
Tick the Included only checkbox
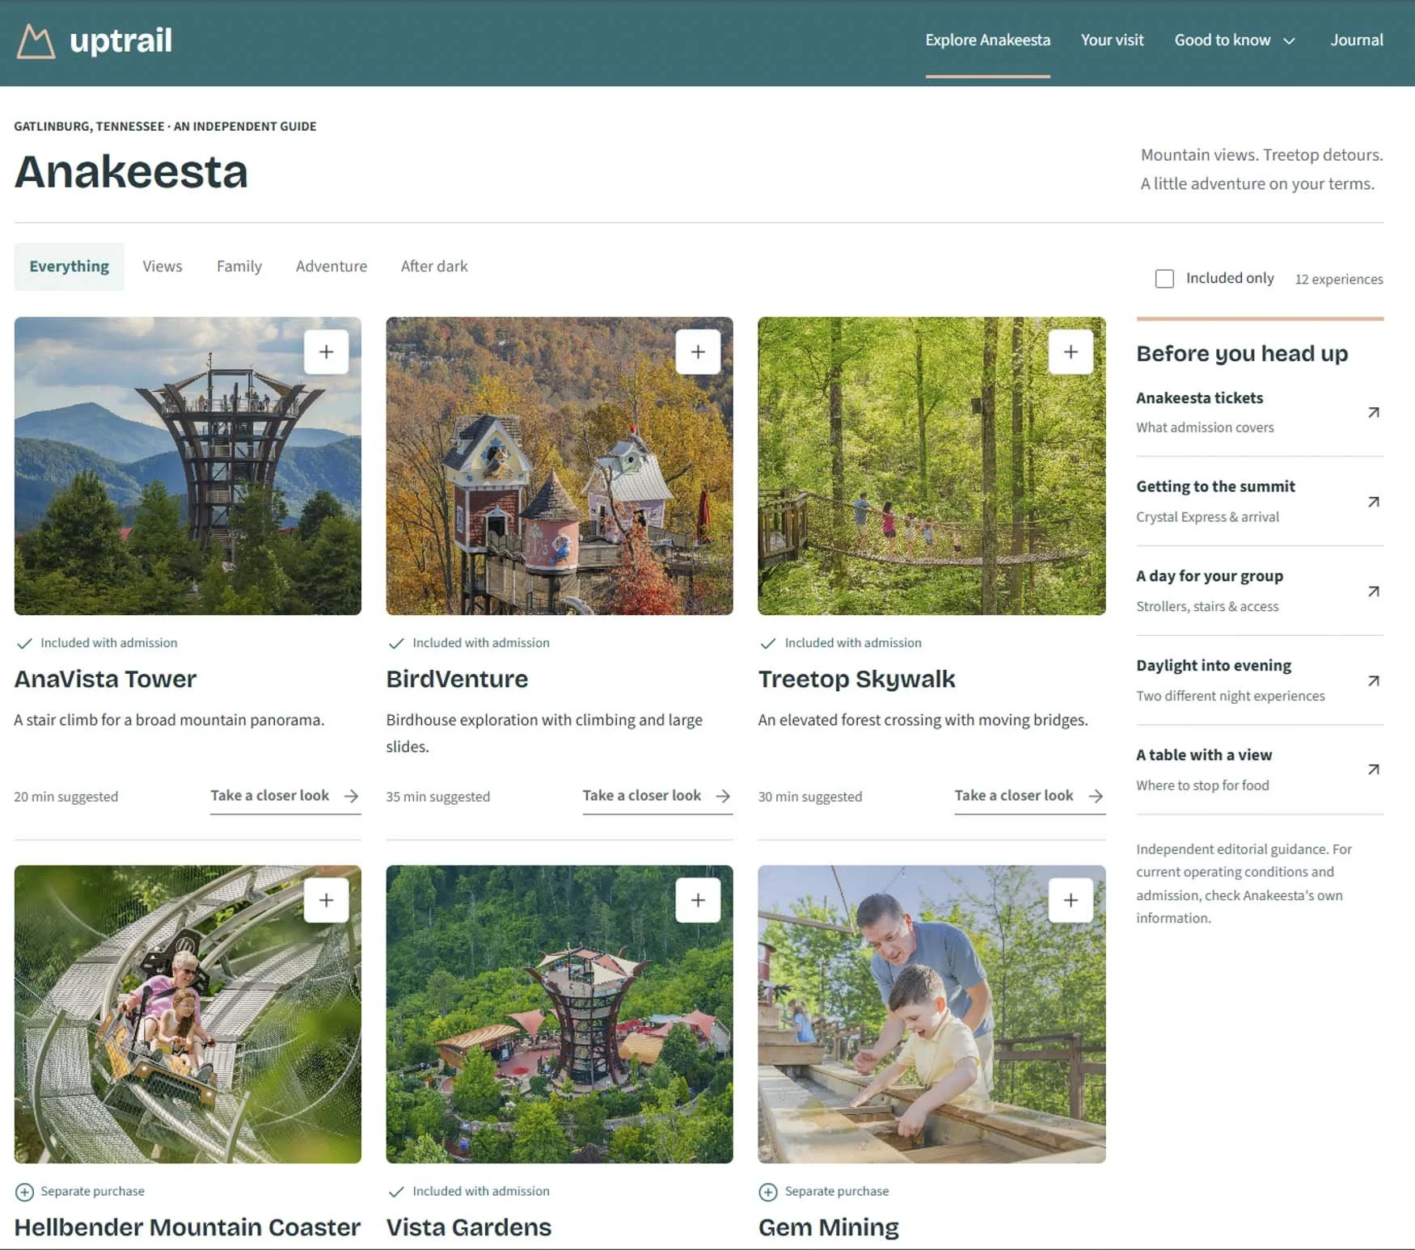1164,279
